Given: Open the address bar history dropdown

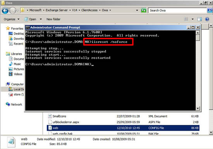Looking at the screenshot, I should pyautogui.click(x=137, y=10).
